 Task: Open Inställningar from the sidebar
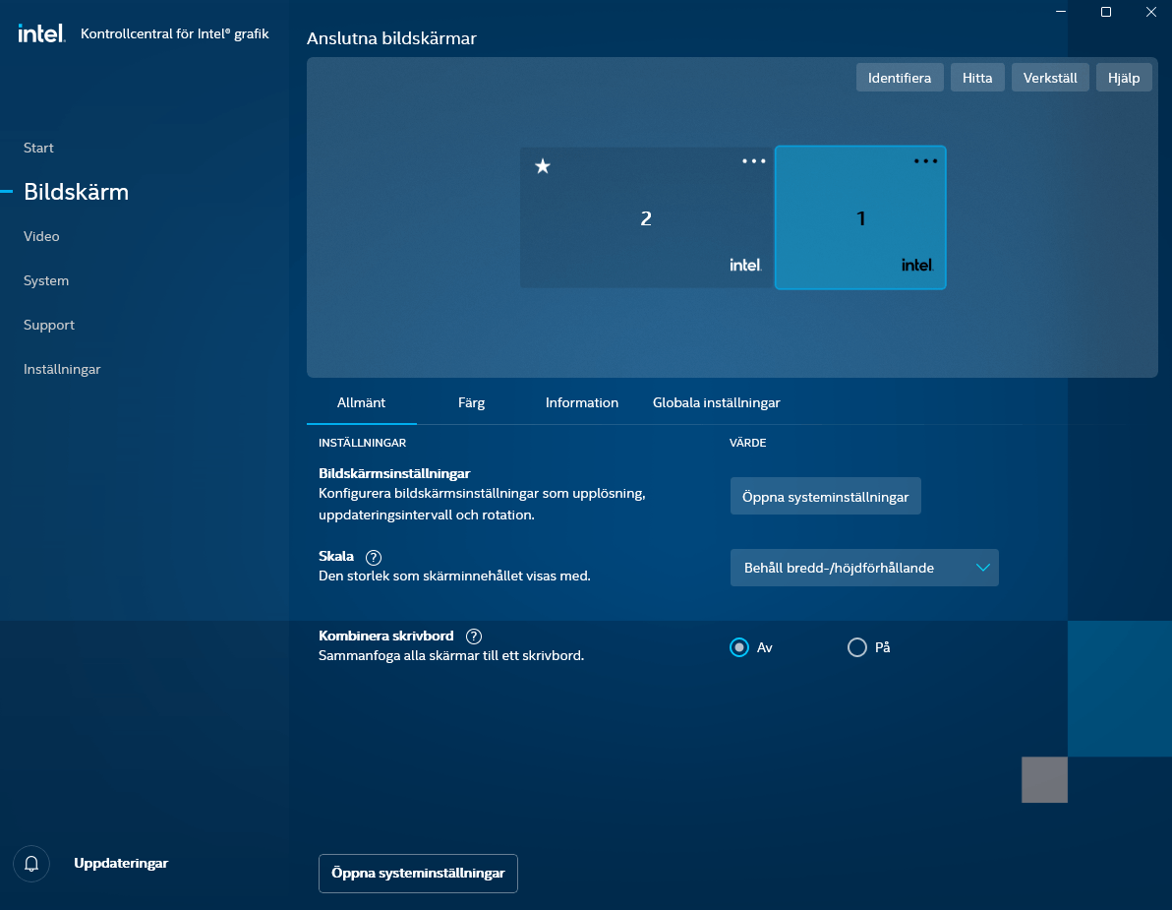tap(62, 369)
